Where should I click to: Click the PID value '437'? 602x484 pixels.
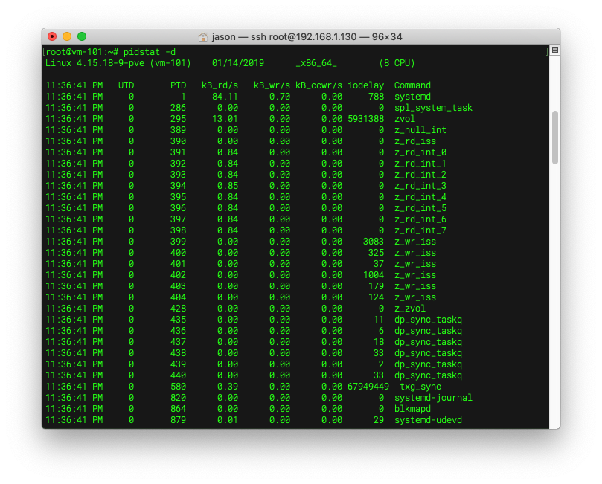click(x=178, y=342)
